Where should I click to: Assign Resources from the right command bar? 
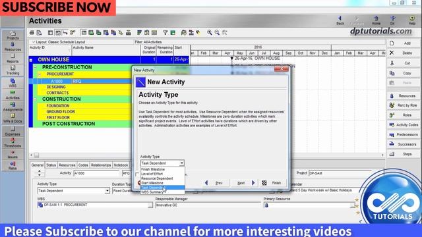(403, 95)
